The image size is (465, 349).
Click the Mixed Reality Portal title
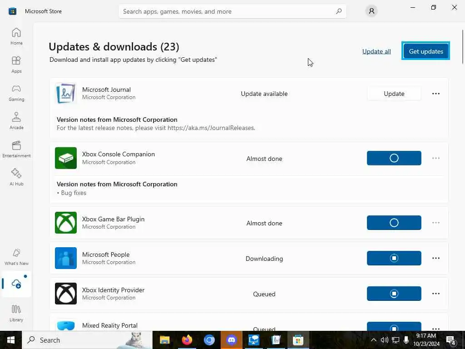pyautogui.click(x=110, y=325)
